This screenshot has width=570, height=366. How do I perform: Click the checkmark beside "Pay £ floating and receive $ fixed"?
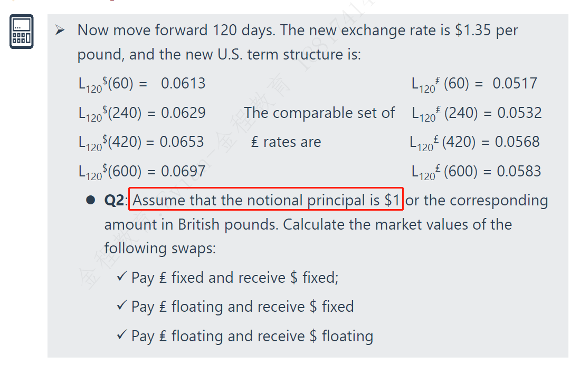click(x=122, y=306)
